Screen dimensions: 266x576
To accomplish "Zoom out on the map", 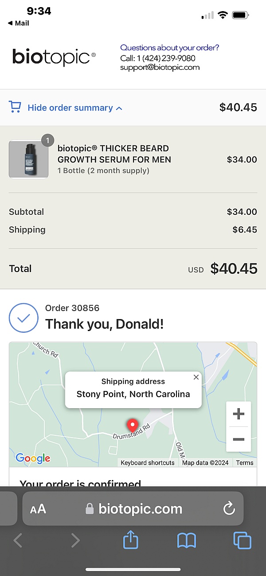I will point(239,439).
